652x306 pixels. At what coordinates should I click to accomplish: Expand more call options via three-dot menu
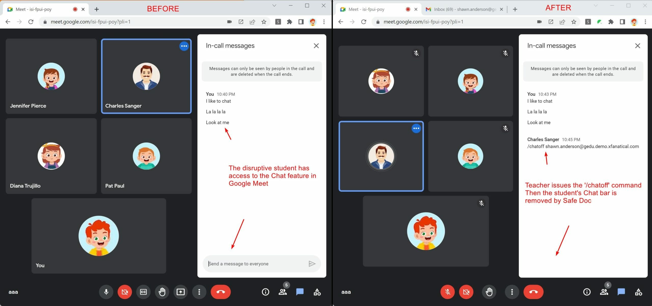click(199, 292)
